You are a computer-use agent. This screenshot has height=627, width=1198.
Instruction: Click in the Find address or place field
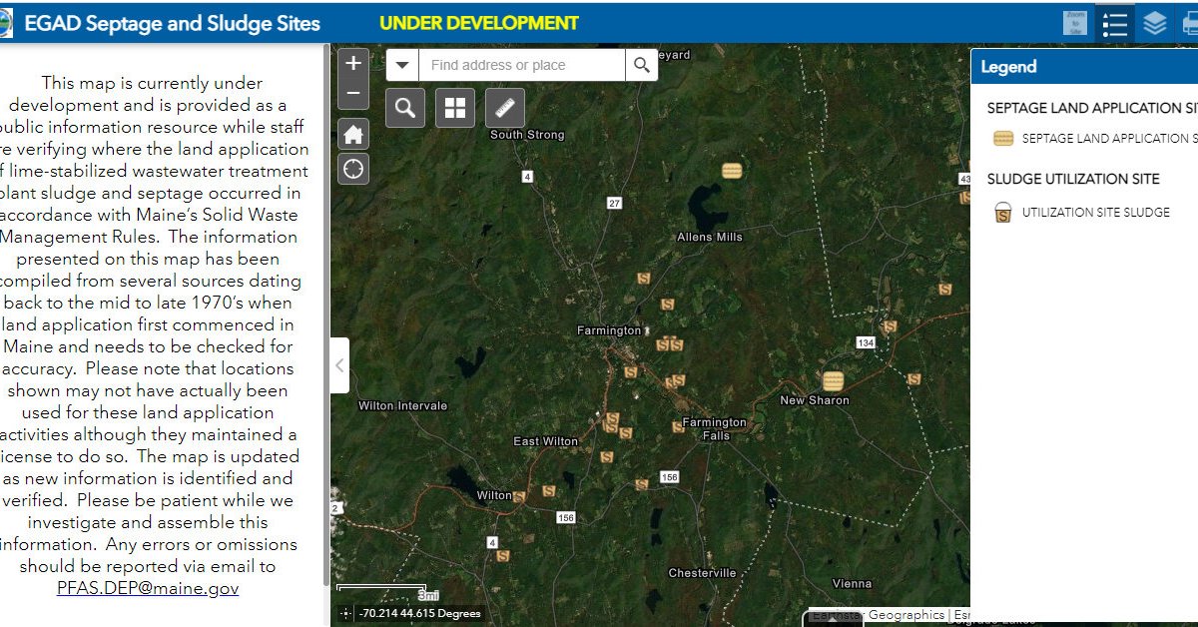click(x=522, y=65)
